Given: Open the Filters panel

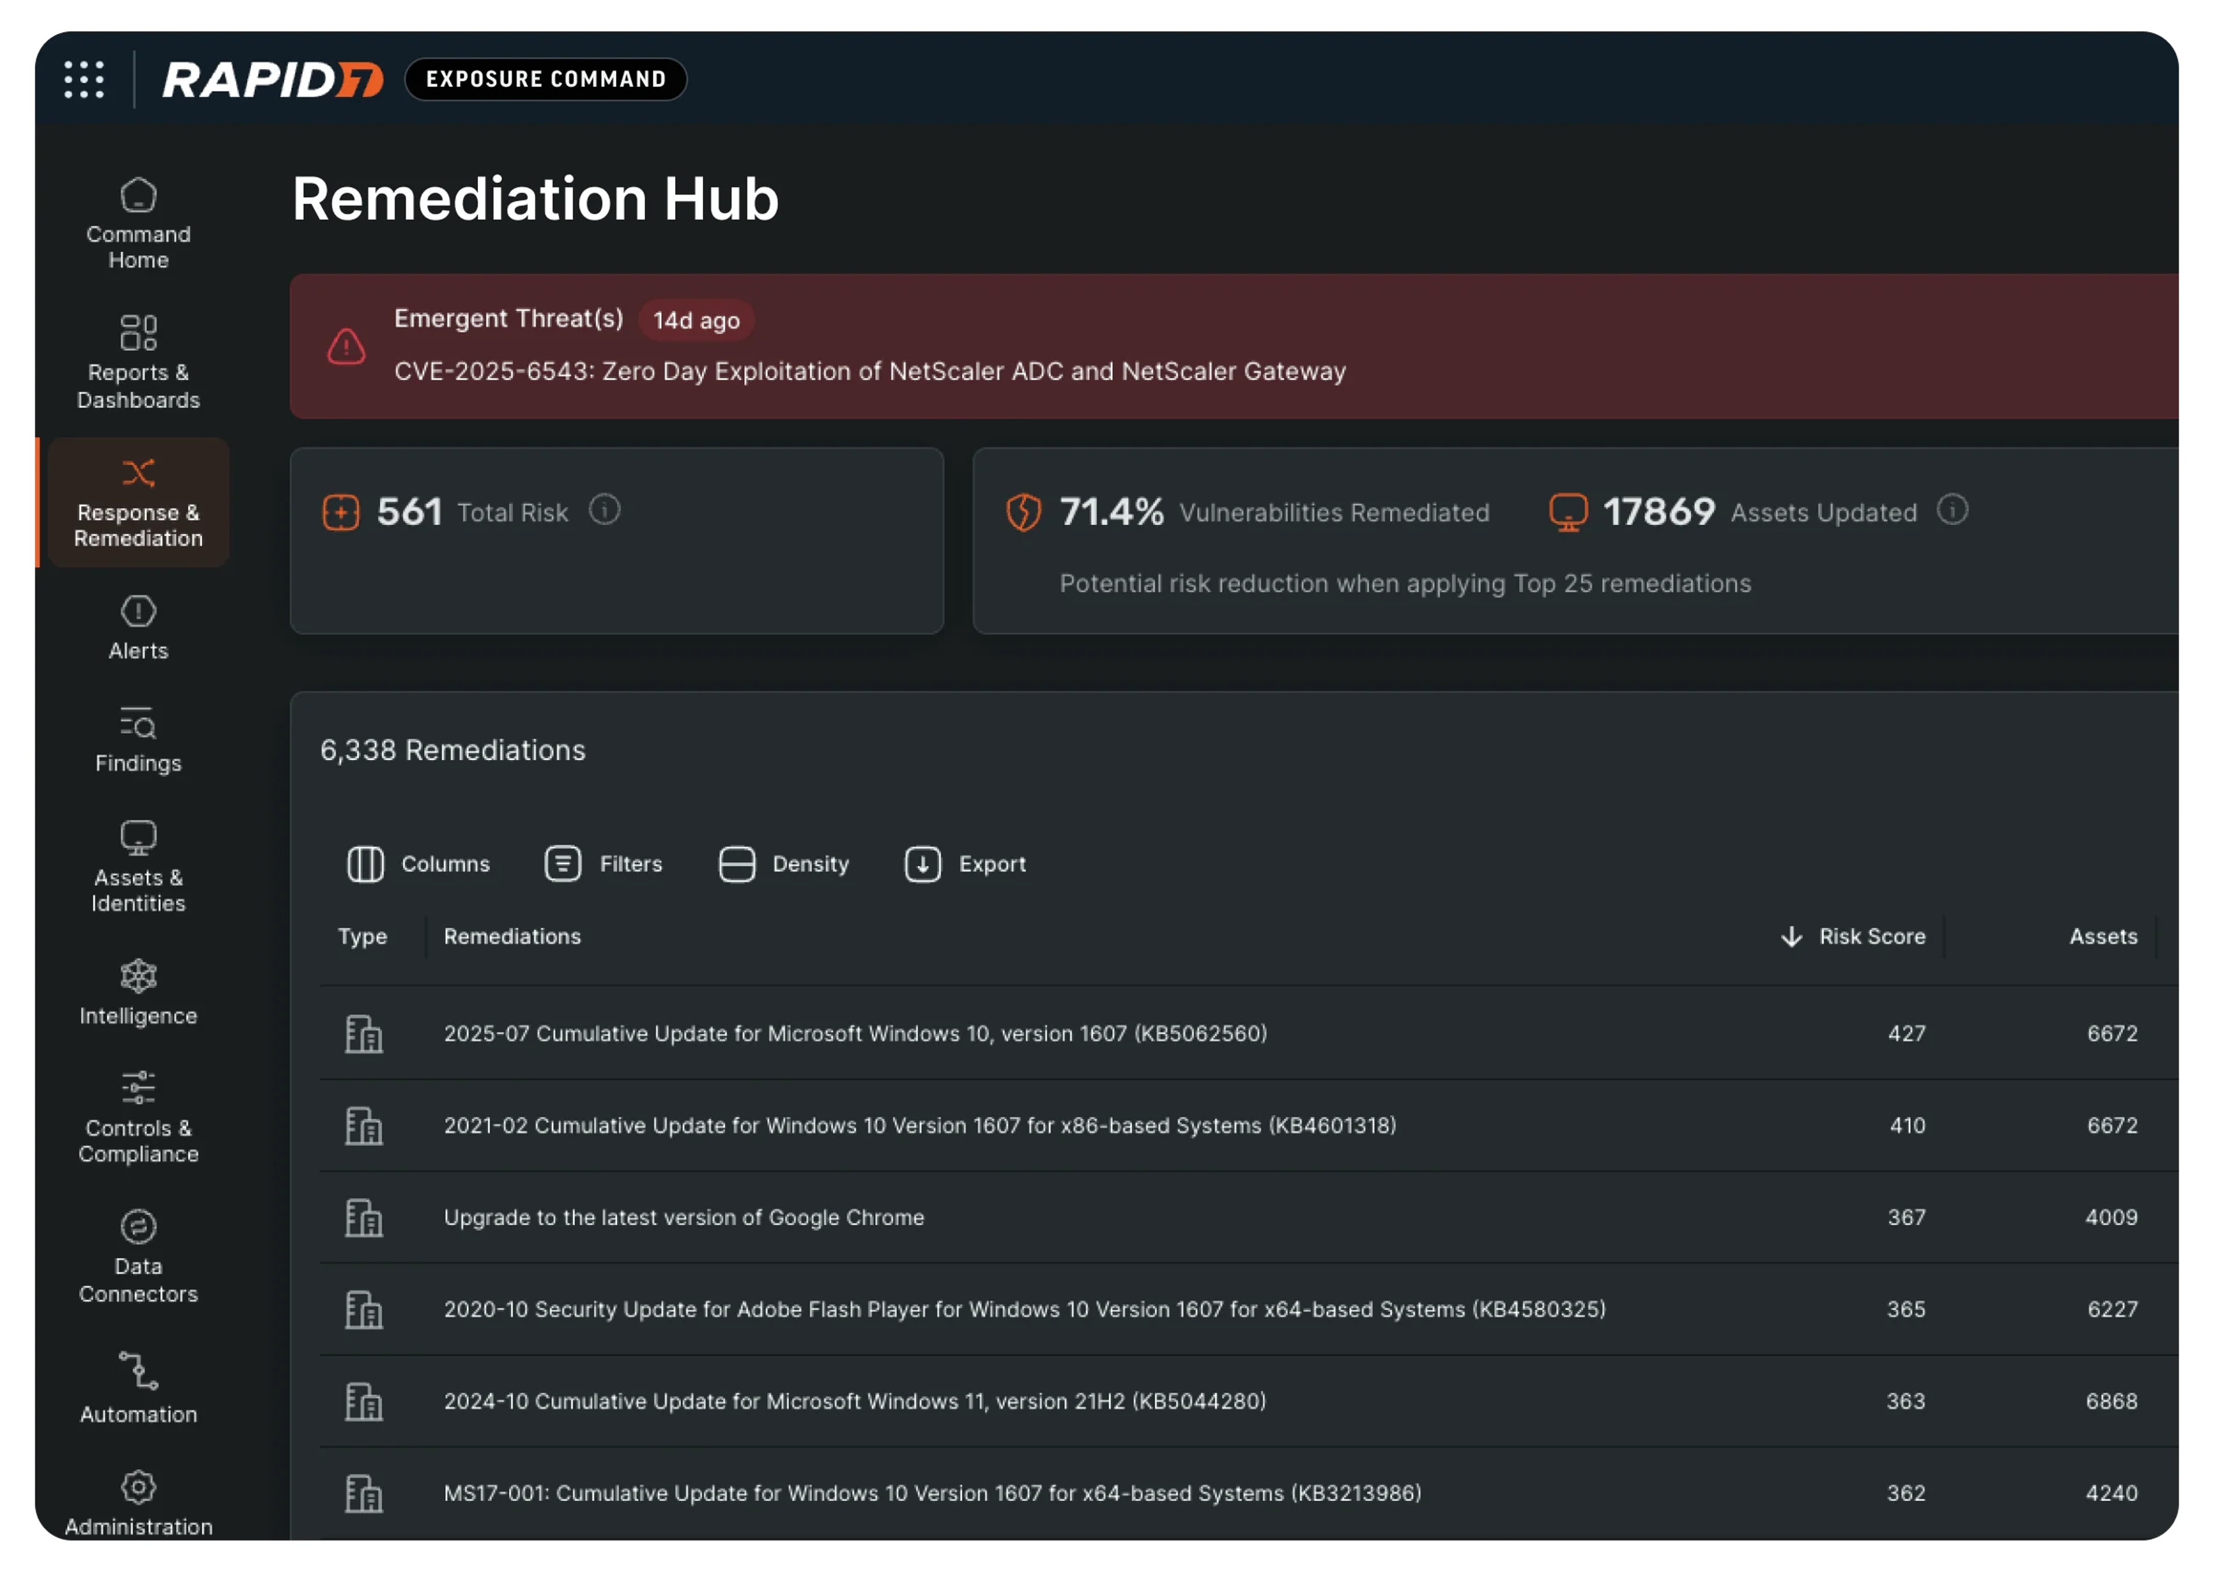Looking at the screenshot, I should pos(603,864).
